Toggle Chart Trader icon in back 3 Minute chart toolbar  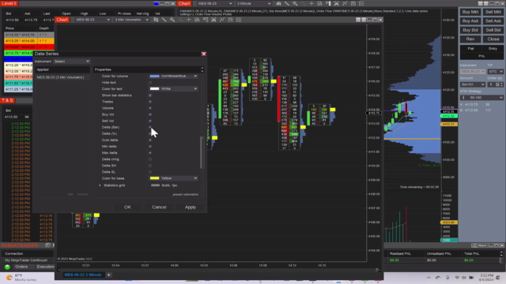pyautogui.click(x=328, y=3)
